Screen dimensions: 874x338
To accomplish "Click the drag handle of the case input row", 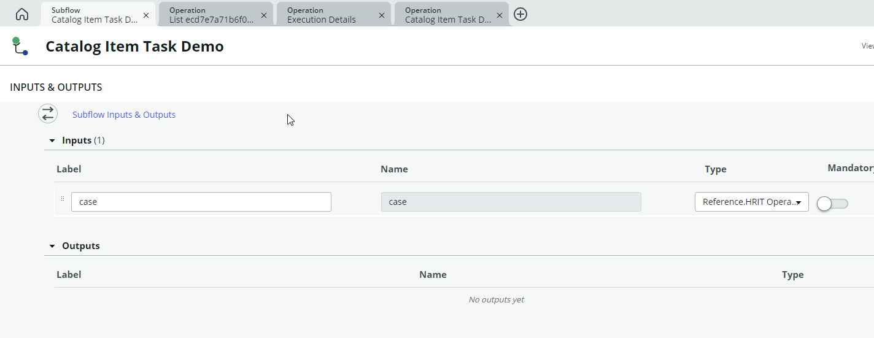I will [x=63, y=199].
